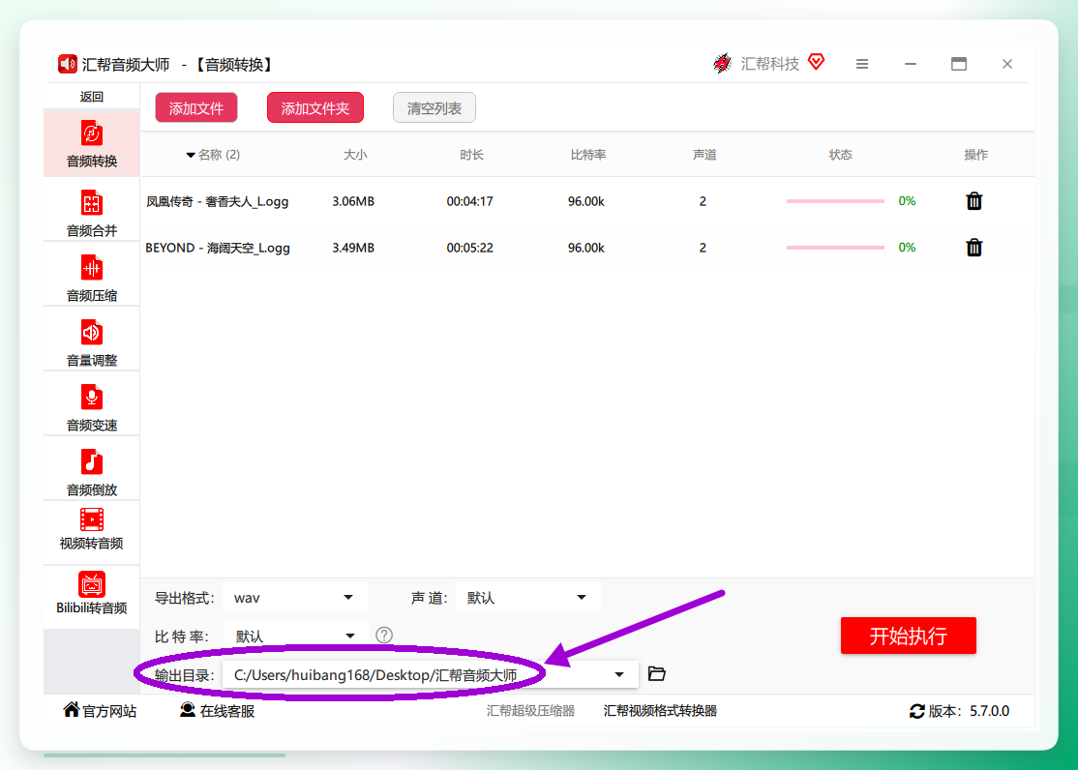Open the 汇帮视频格式转换器 link
Viewport: 1078px width, 770px height.
tap(660, 711)
